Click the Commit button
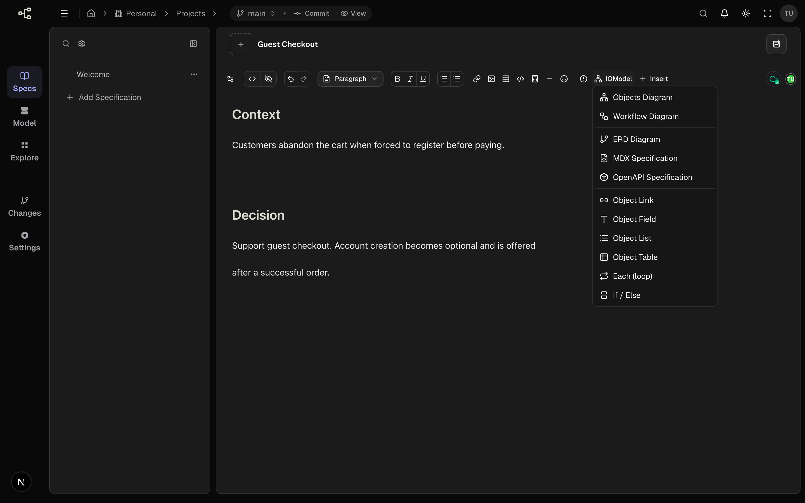Image resolution: width=805 pixels, height=503 pixels. click(x=312, y=13)
